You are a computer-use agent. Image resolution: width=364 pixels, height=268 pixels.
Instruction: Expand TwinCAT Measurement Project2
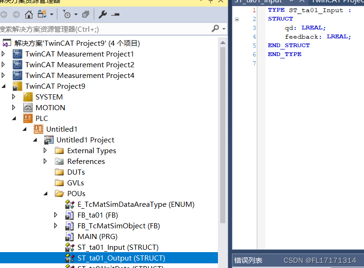pyautogui.click(x=3, y=64)
